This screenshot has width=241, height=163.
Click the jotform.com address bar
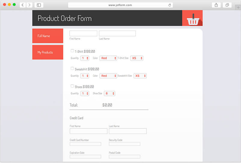tap(120, 5)
